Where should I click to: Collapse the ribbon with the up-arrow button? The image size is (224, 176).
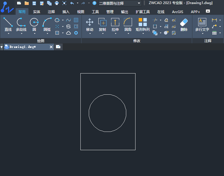tap(208, 11)
